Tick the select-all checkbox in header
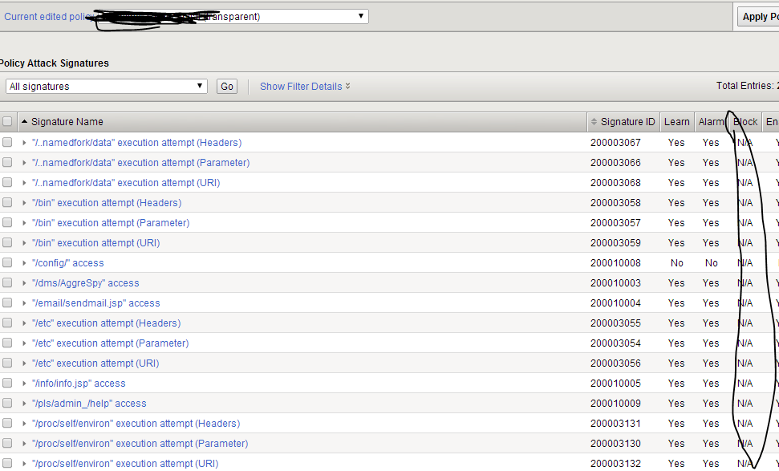This screenshot has height=471, width=779. click(x=7, y=121)
